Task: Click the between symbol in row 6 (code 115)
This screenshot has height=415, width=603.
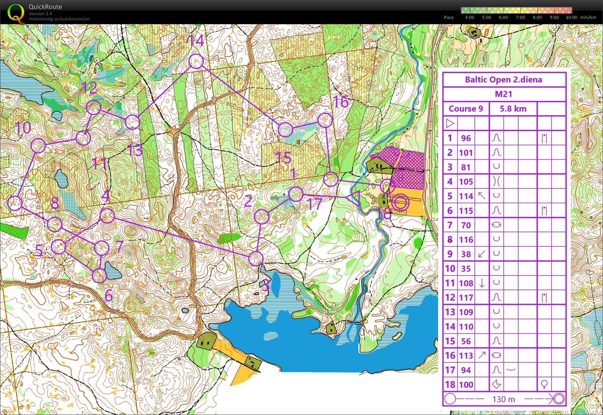Action: pos(544,210)
